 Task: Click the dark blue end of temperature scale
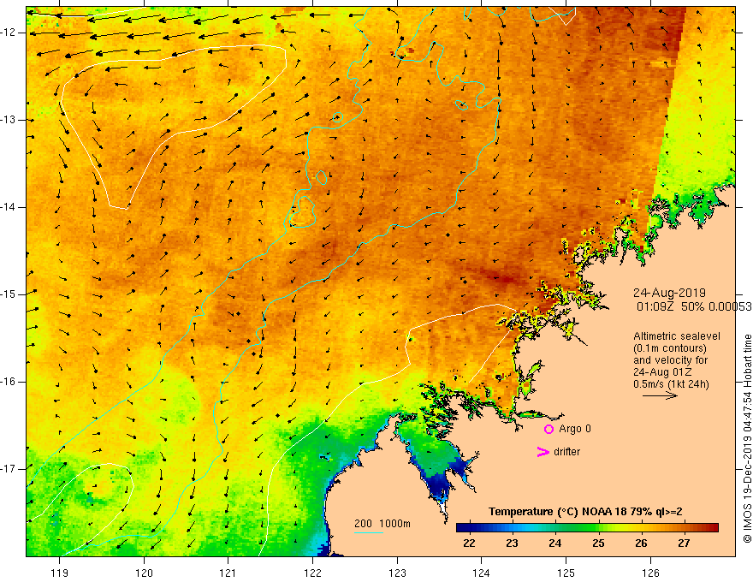[x=461, y=528]
